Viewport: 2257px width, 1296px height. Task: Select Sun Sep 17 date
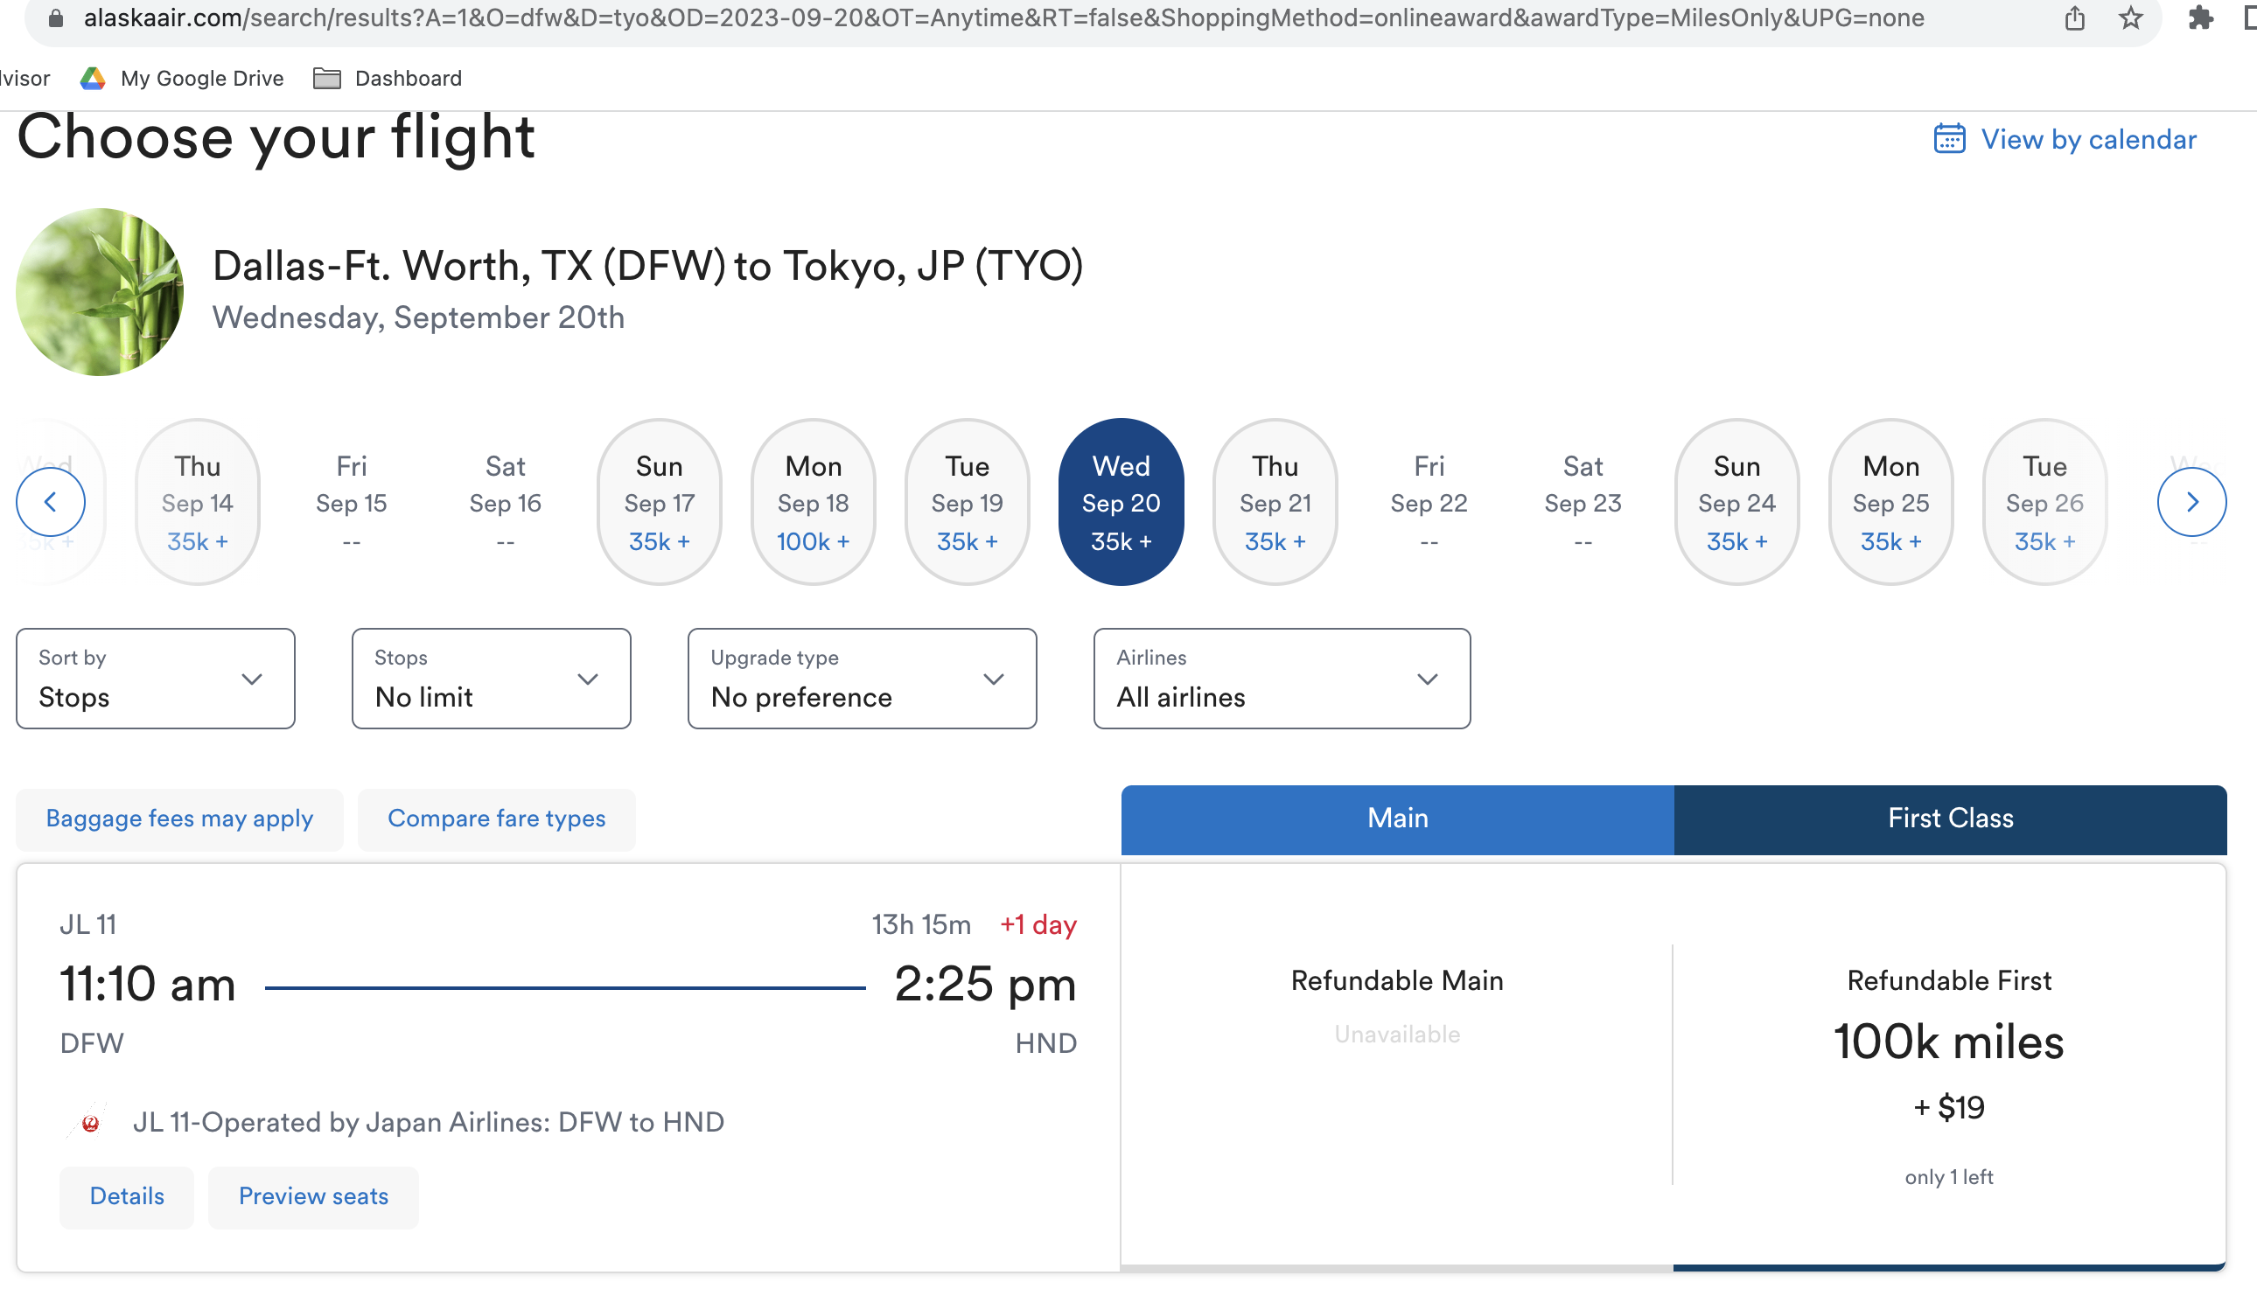(x=659, y=502)
